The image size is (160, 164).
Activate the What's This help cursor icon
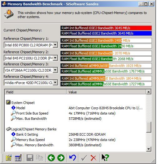pos(105,157)
